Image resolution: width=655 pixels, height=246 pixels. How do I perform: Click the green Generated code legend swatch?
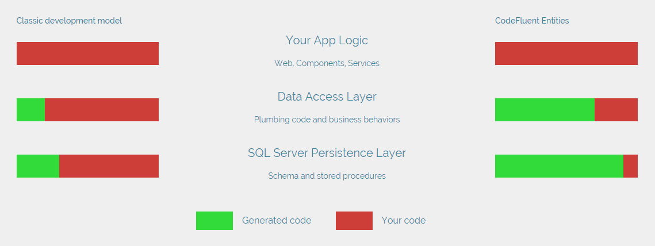coord(214,221)
